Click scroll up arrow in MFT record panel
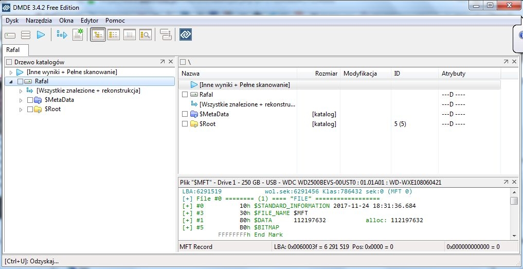 514,192
